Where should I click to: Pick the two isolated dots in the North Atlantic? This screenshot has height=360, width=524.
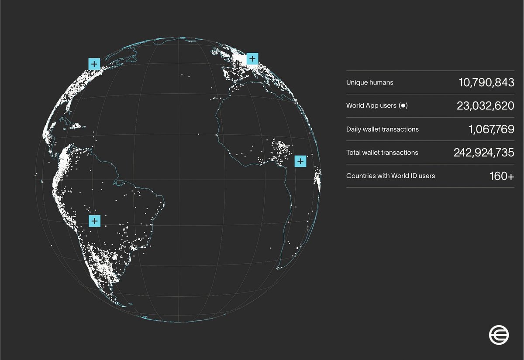coord(185,76)
